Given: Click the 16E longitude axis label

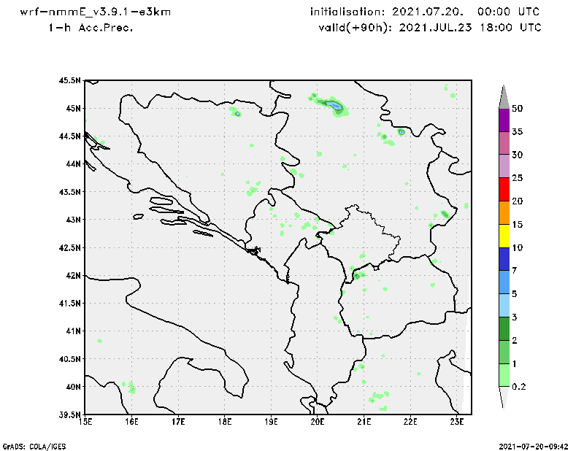Looking at the screenshot, I should click(131, 422).
